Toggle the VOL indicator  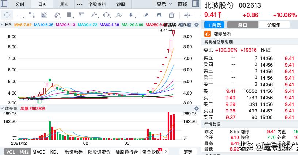pos(11,152)
